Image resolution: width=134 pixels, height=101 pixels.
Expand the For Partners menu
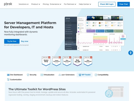(70, 4)
